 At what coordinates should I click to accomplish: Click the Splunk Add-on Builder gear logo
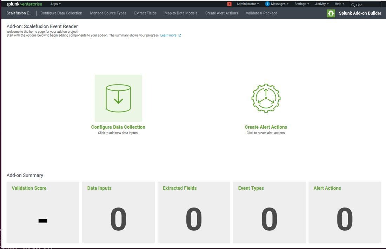pos(331,13)
